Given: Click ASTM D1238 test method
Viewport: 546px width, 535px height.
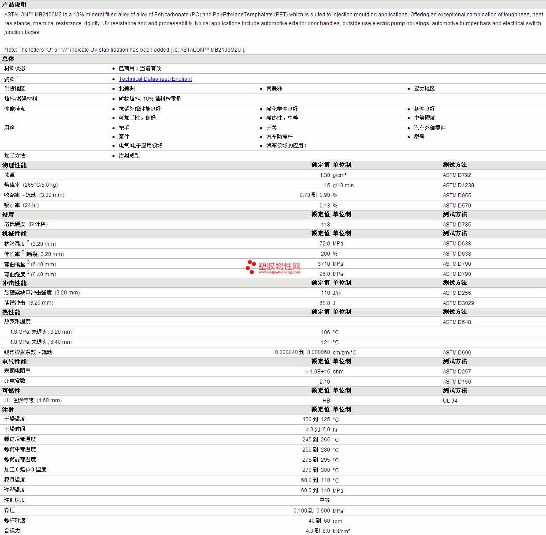Looking at the screenshot, I should [458, 185].
